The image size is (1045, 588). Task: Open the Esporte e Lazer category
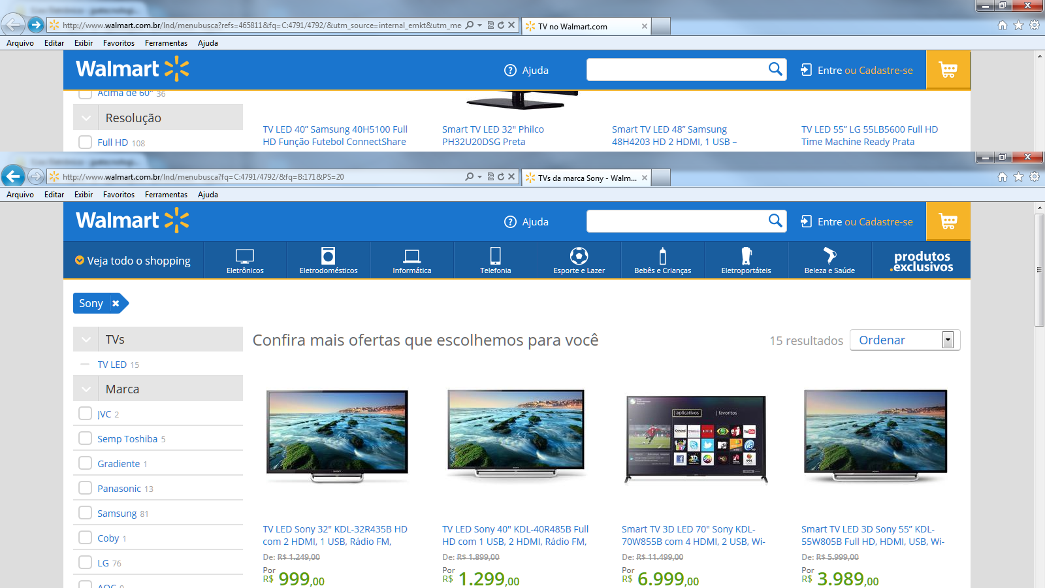tap(579, 261)
